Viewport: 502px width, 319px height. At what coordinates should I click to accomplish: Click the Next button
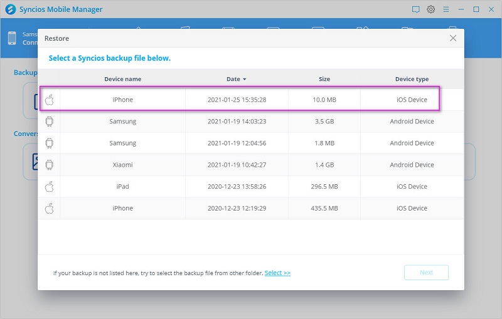coord(426,273)
